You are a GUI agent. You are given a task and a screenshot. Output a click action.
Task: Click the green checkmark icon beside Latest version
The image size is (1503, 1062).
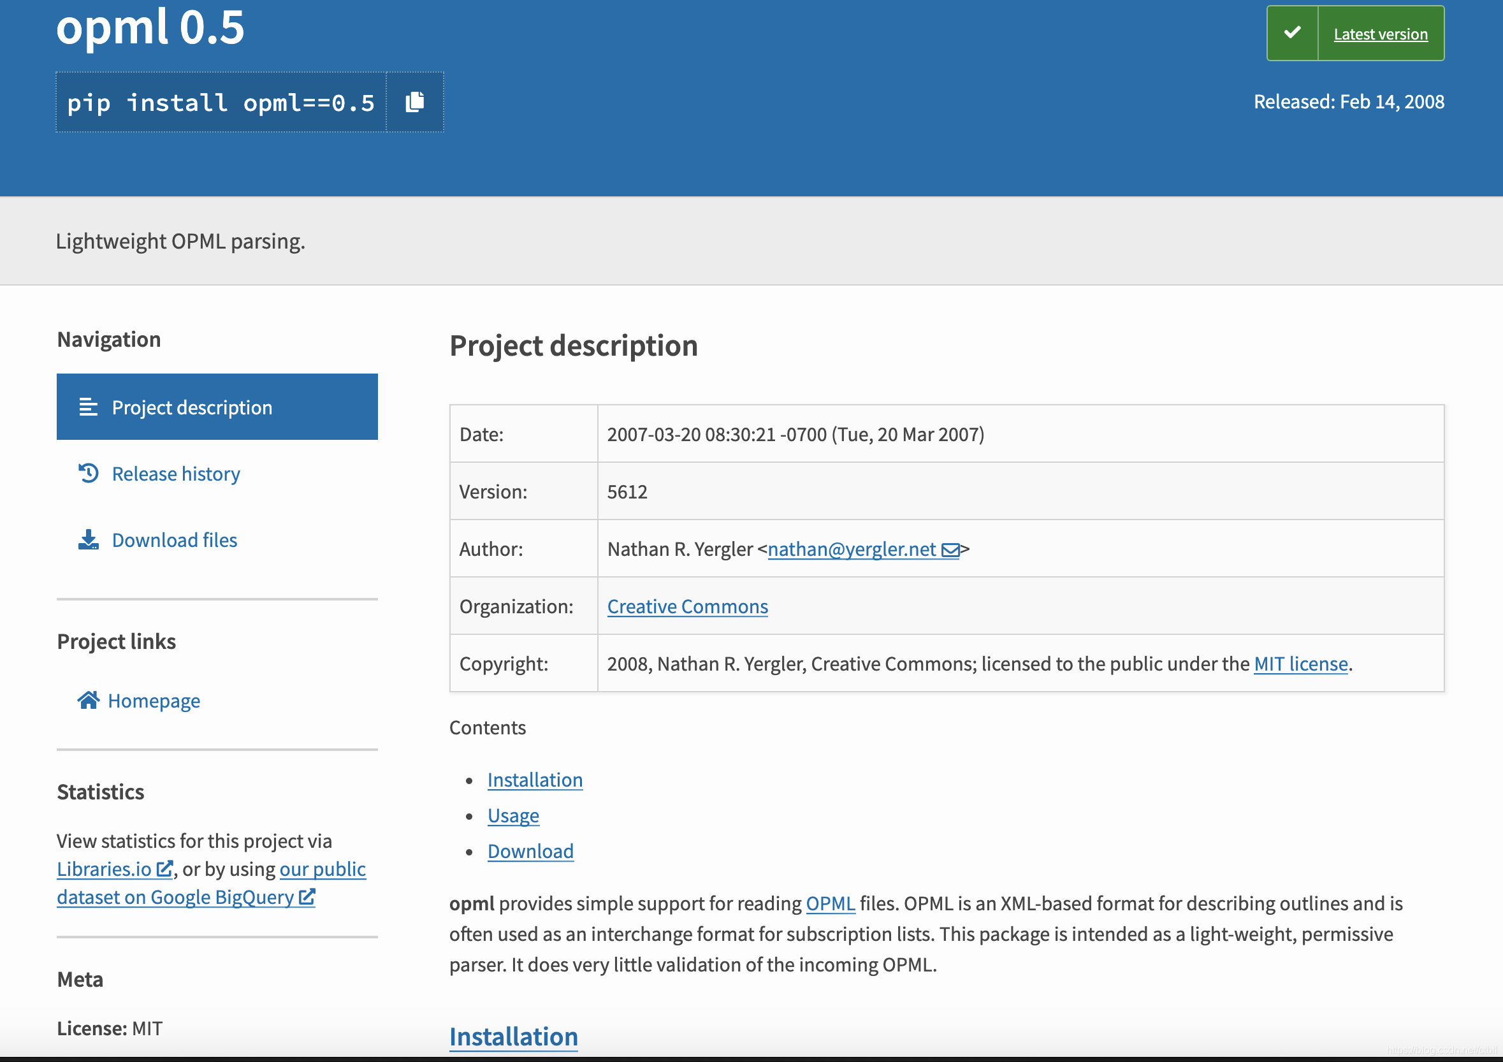(x=1291, y=33)
